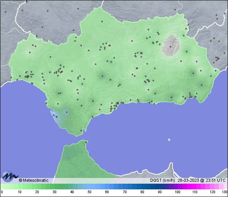The image size is (228, 197).
Task: Click the station marker inside the gray masked area
Action: pyautogui.click(x=170, y=46)
